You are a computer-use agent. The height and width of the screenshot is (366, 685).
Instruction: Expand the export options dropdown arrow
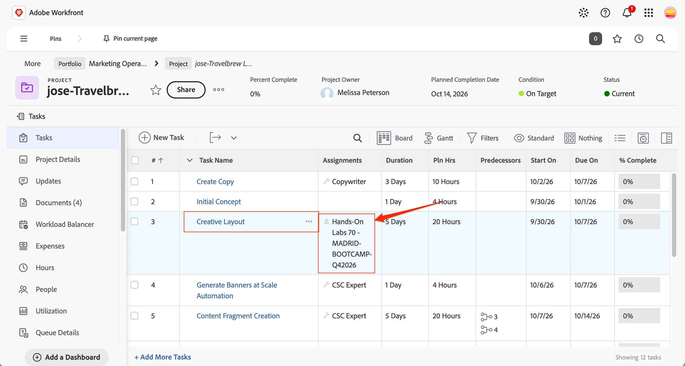(234, 138)
